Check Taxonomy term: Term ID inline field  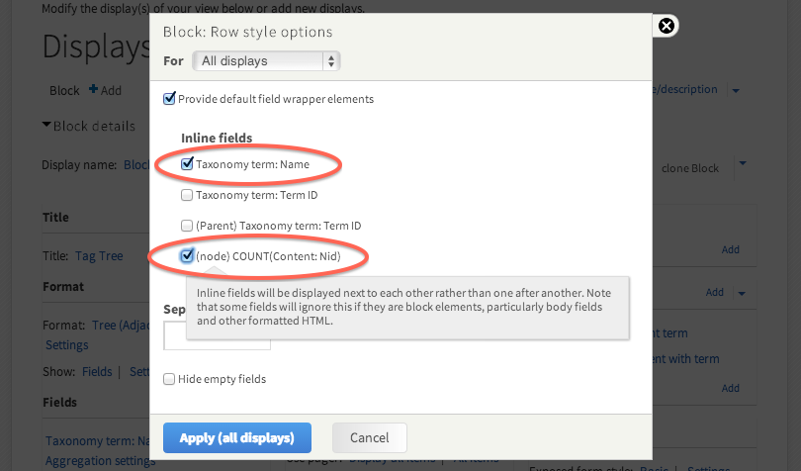[187, 196]
